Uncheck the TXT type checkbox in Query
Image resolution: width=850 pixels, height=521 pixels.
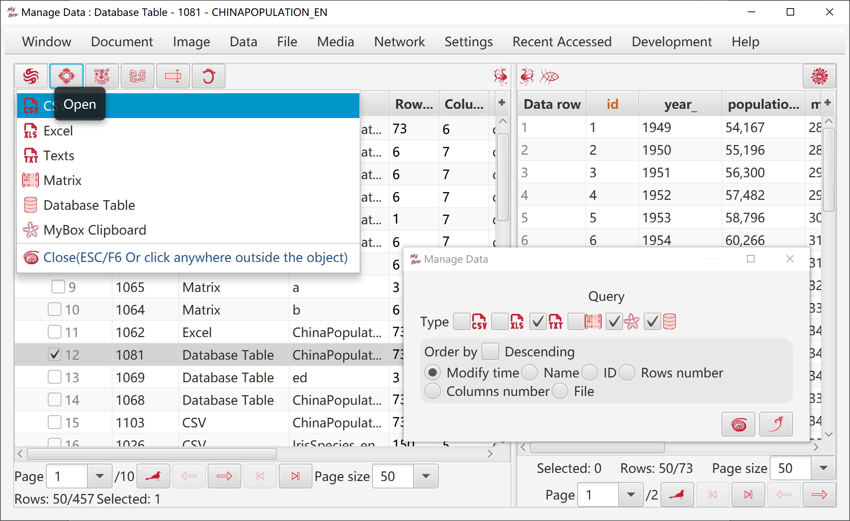point(538,322)
